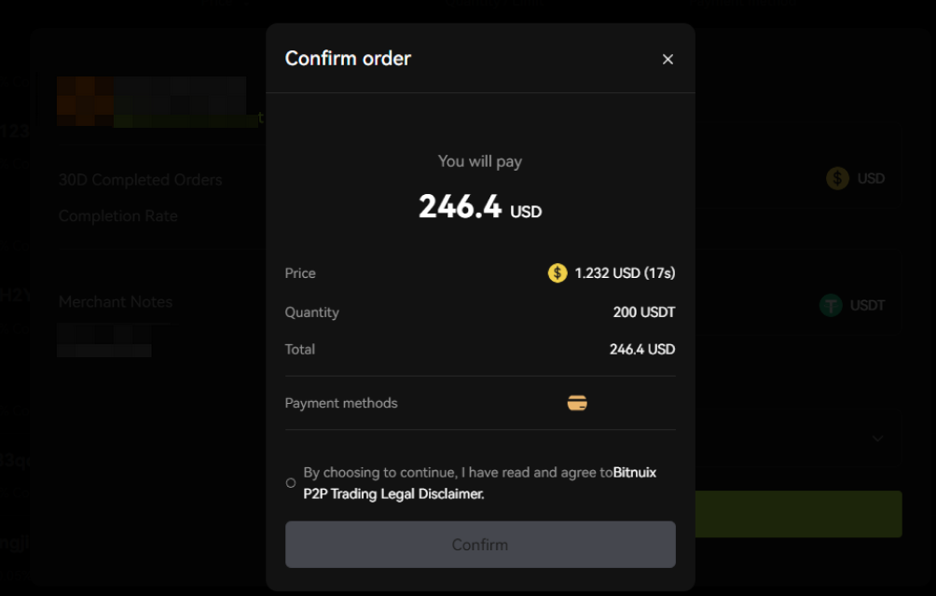Viewport: 936px width, 596px height.
Task: Select the 200 USDT quantity value
Action: pos(643,312)
